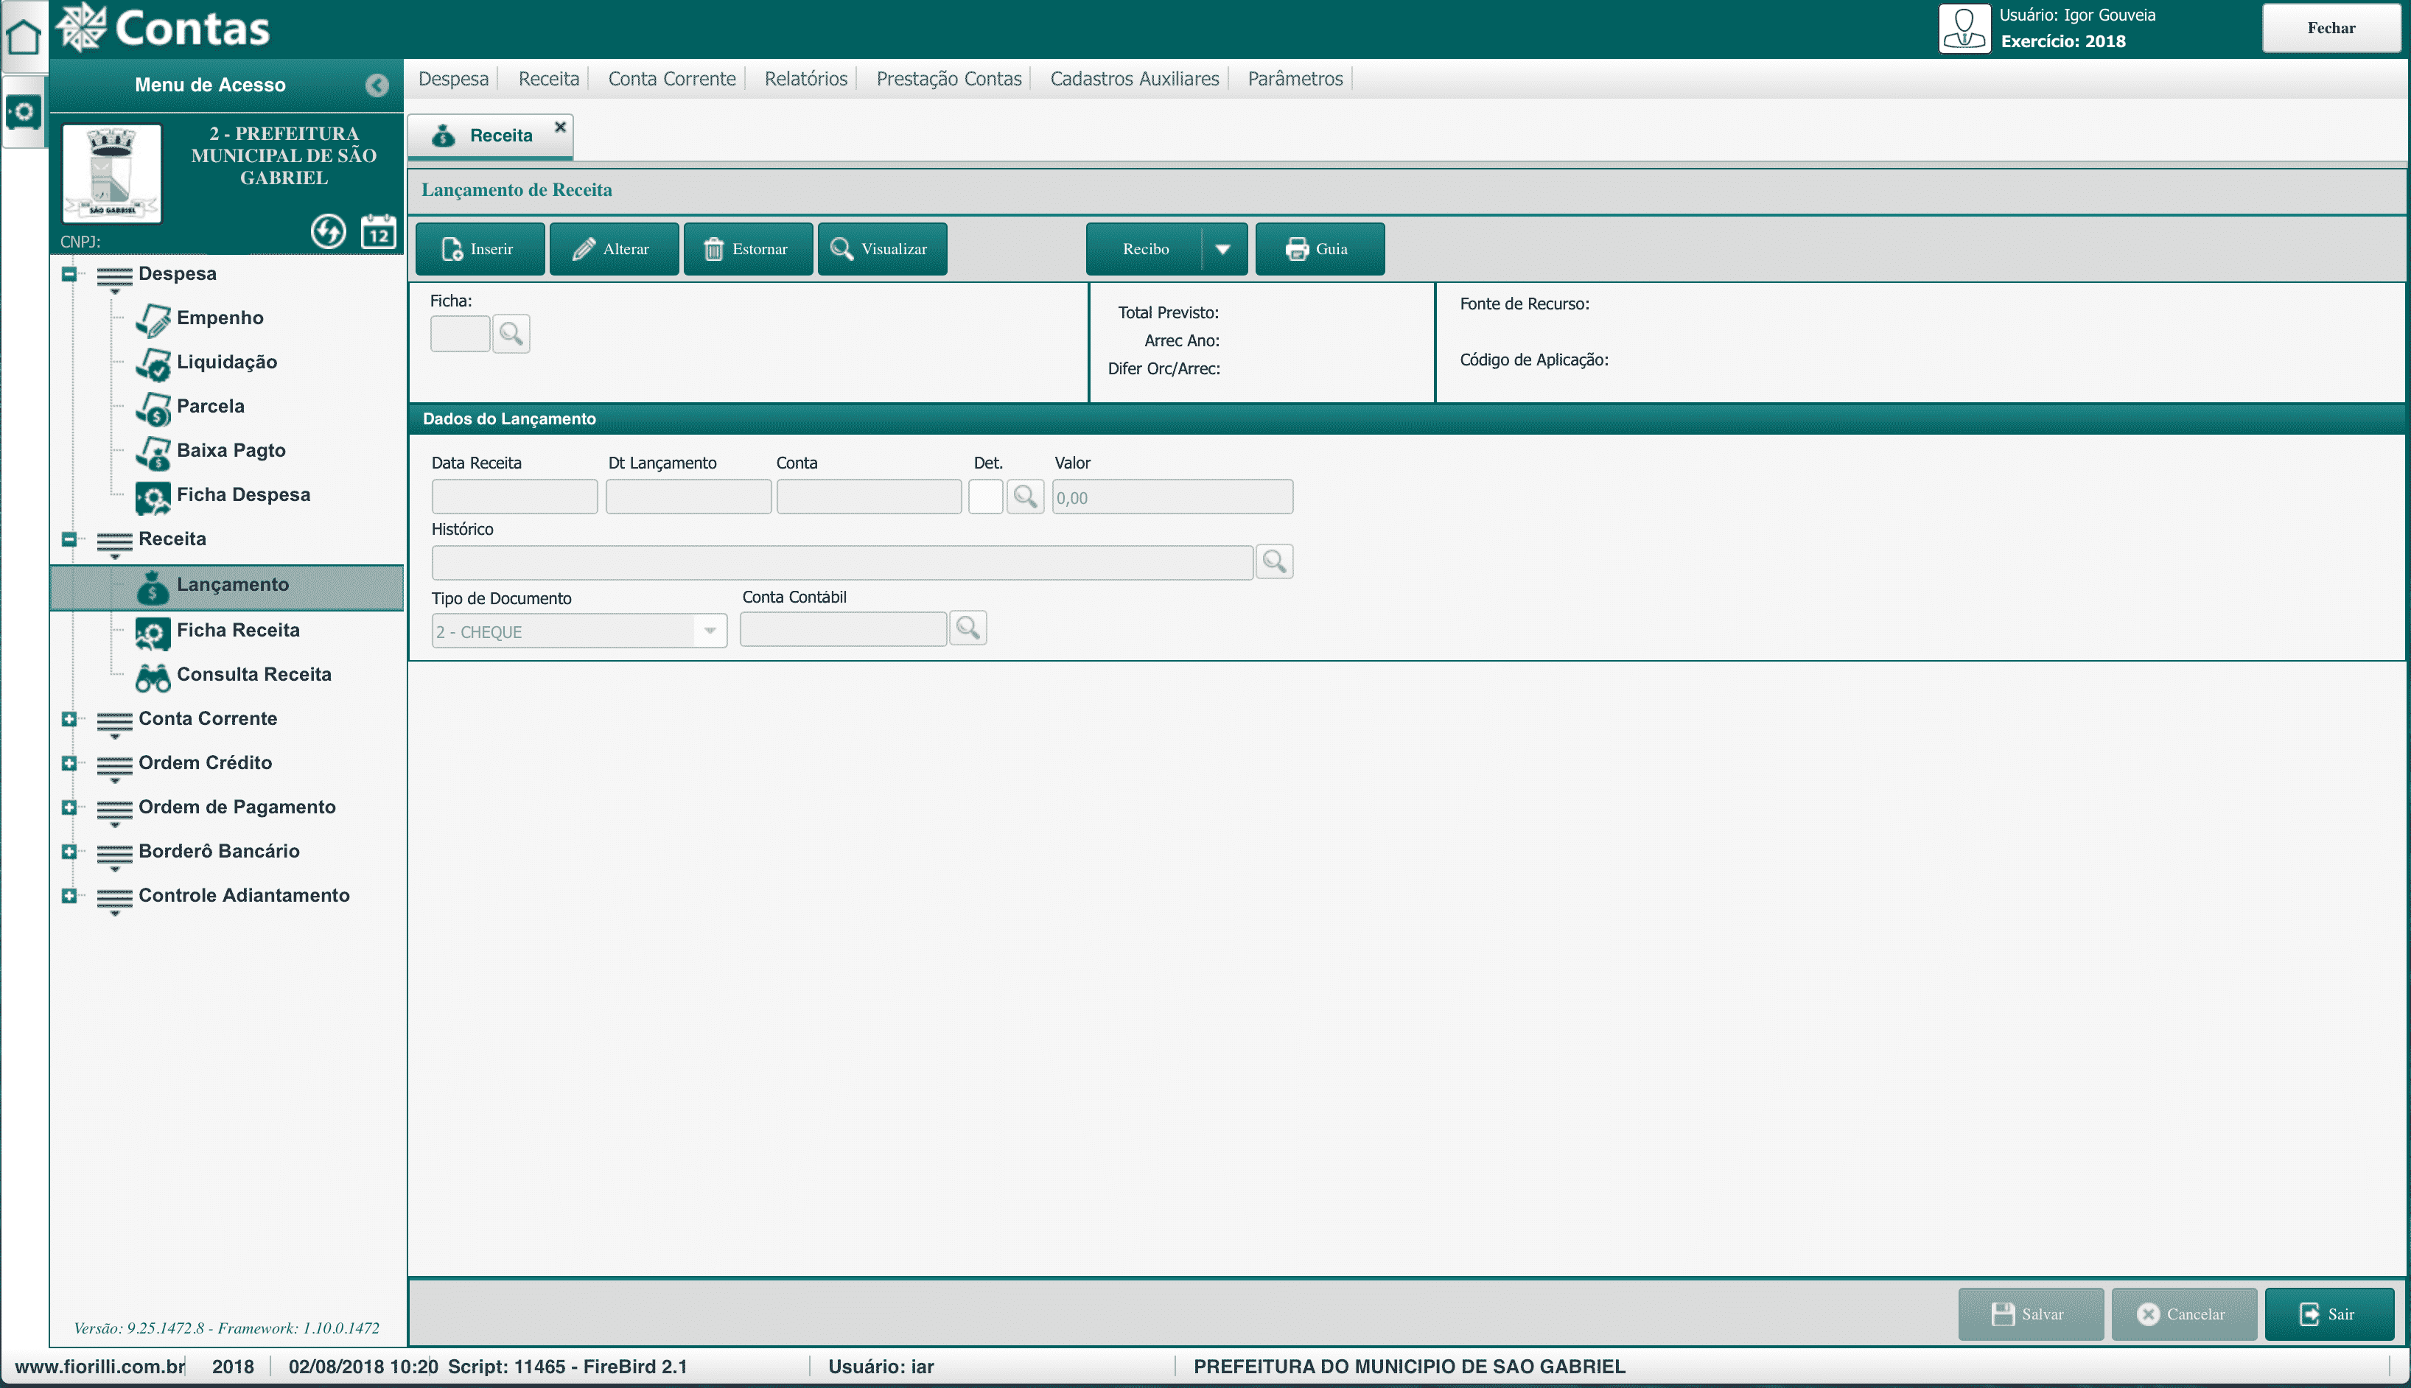Collapse the Menu de Acesso panel arrow
The height and width of the screenshot is (1388, 2411).
pyautogui.click(x=377, y=85)
